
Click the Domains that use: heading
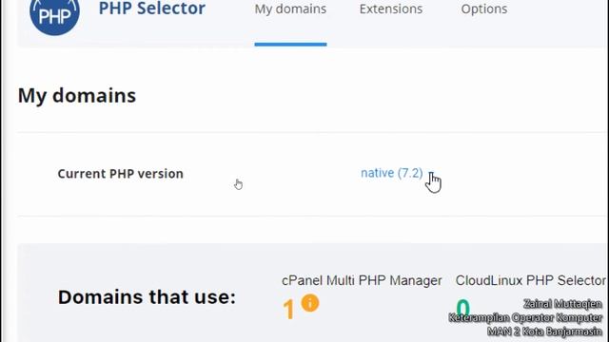coord(147,297)
